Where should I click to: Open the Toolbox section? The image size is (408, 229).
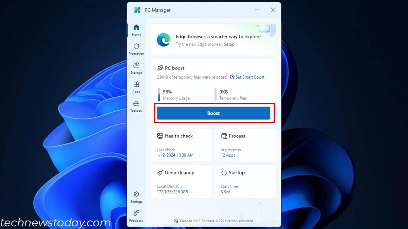136,106
